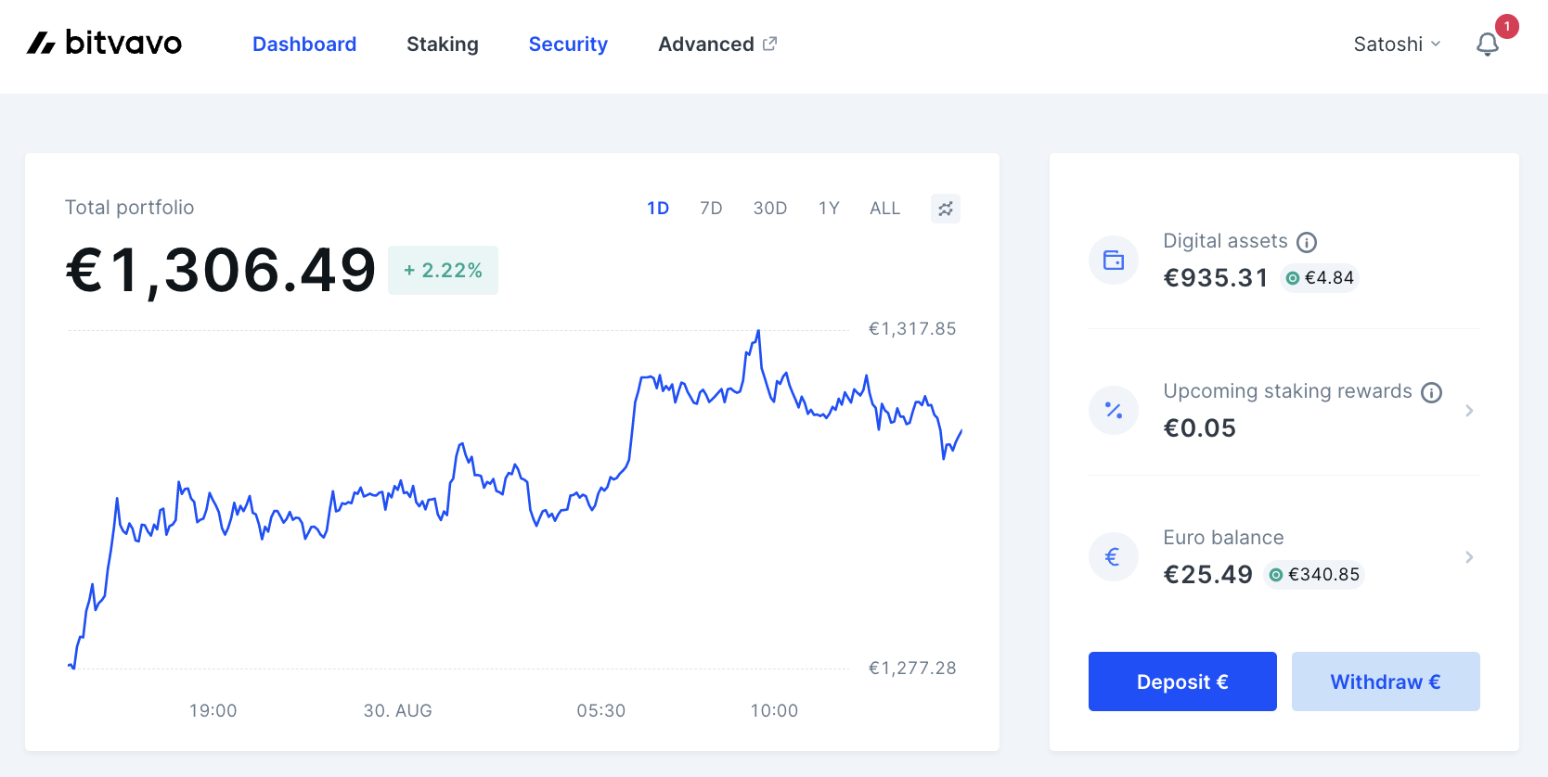Open the Advanced external link
The height and width of the screenshot is (777, 1548).
coord(717,45)
